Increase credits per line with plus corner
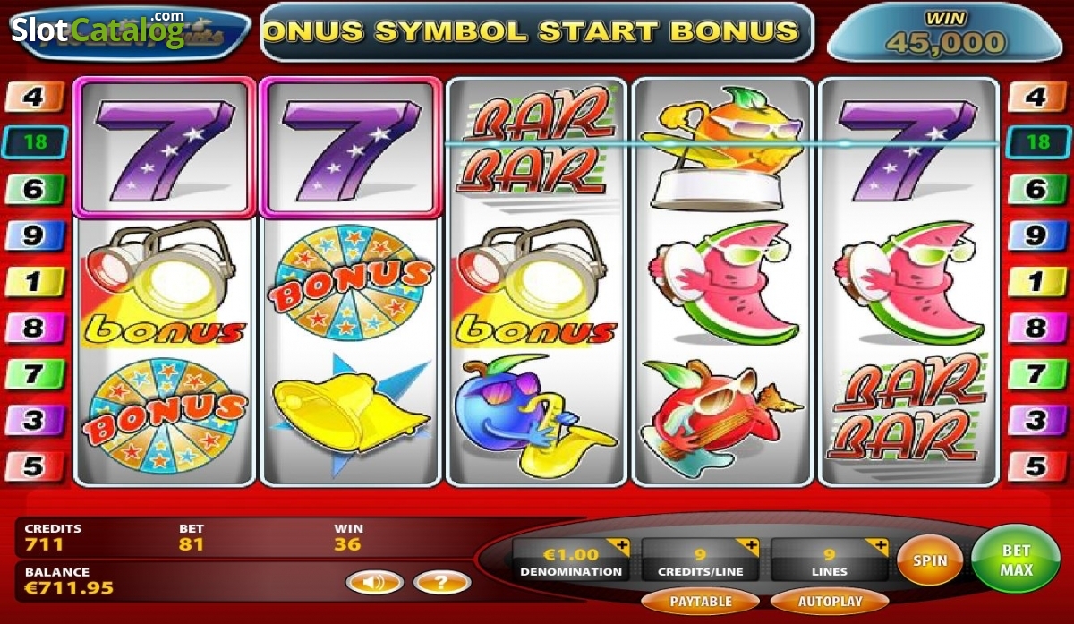The width and height of the screenshot is (1074, 624). pyautogui.click(x=748, y=546)
